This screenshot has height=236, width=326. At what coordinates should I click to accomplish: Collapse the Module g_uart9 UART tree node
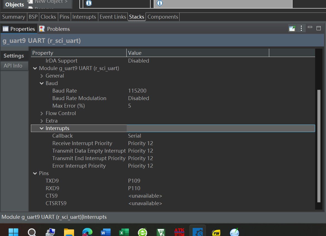click(x=35, y=68)
